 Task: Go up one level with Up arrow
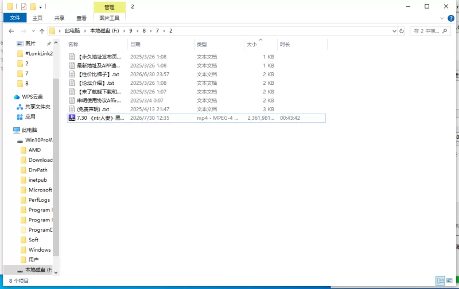tap(42, 31)
